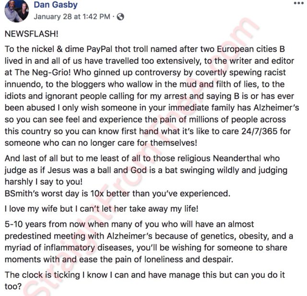Open the post options three-dot menu
Screen dimensions: 307x296
[x=298, y=3]
